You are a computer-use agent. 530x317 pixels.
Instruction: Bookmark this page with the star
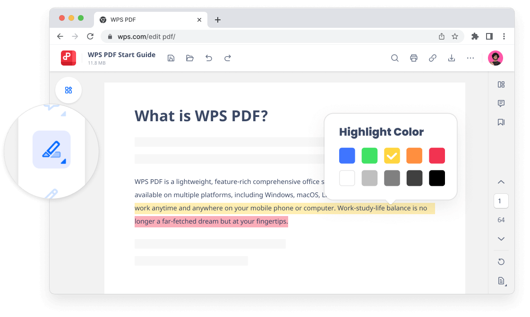point(454,36)
